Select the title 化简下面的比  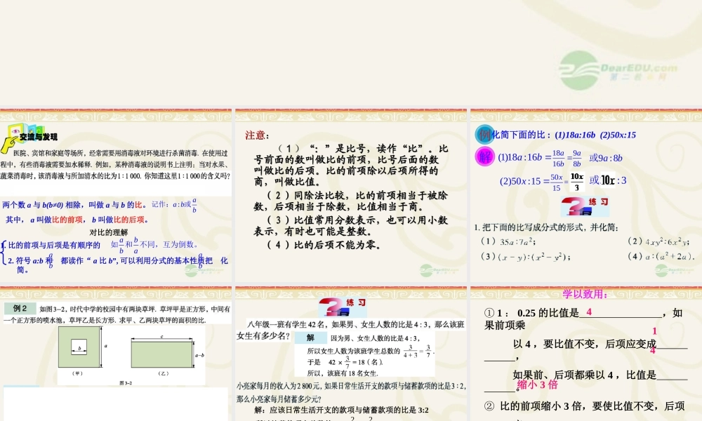click(x=564, y=135)
